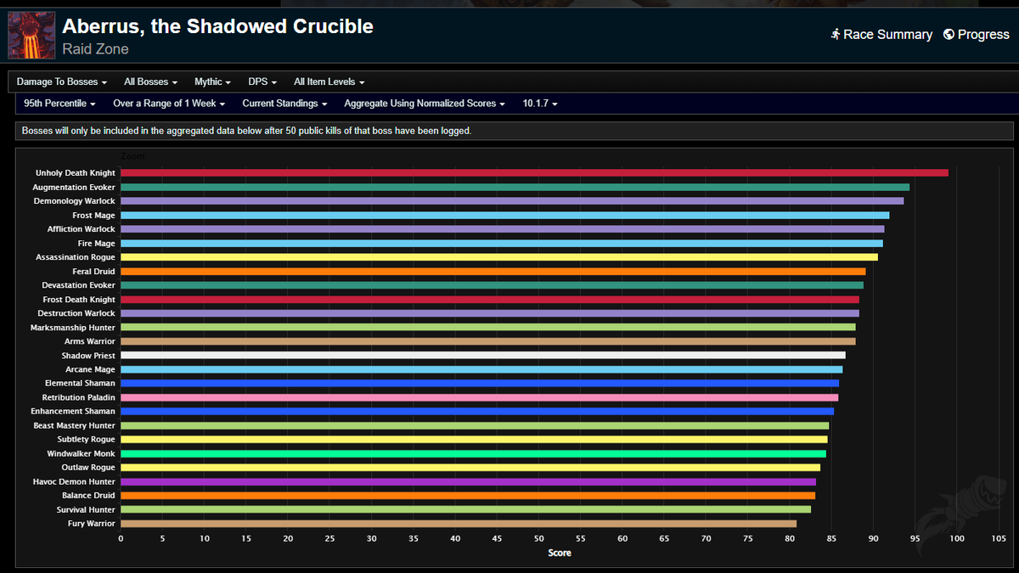1019x573 pixels.
Task: Click the Subtlety Rogue label
Action: coord(87,440)
